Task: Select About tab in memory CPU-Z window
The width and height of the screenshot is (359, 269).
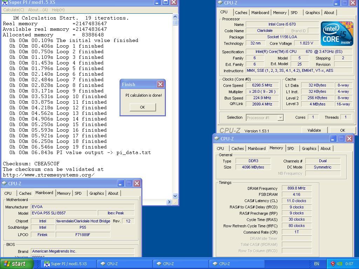Action: (326, 149)
